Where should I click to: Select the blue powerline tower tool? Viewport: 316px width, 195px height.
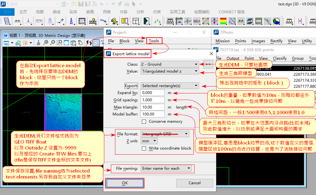tap(71, 21)
